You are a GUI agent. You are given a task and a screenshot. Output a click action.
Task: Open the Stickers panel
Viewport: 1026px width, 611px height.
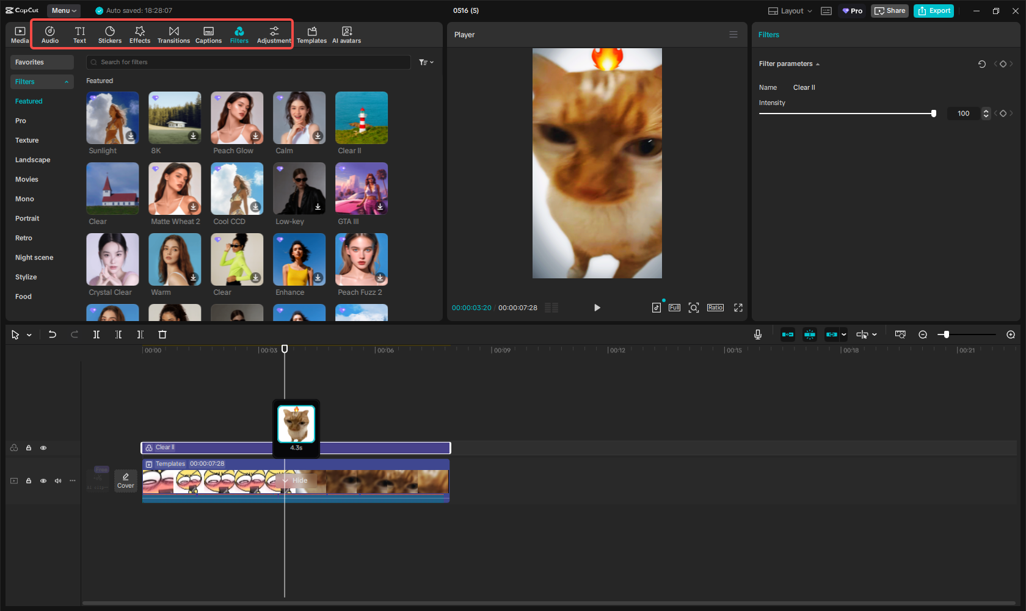tap(110, 35)
